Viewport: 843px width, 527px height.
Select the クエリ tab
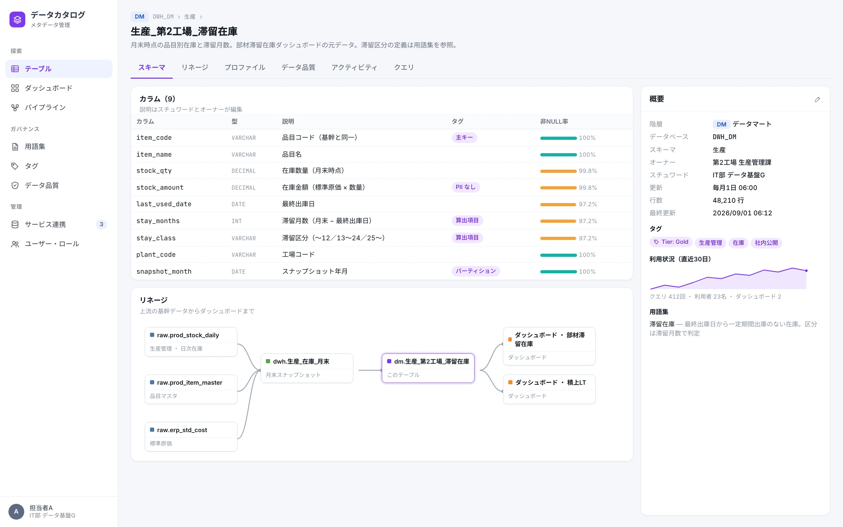404,67
